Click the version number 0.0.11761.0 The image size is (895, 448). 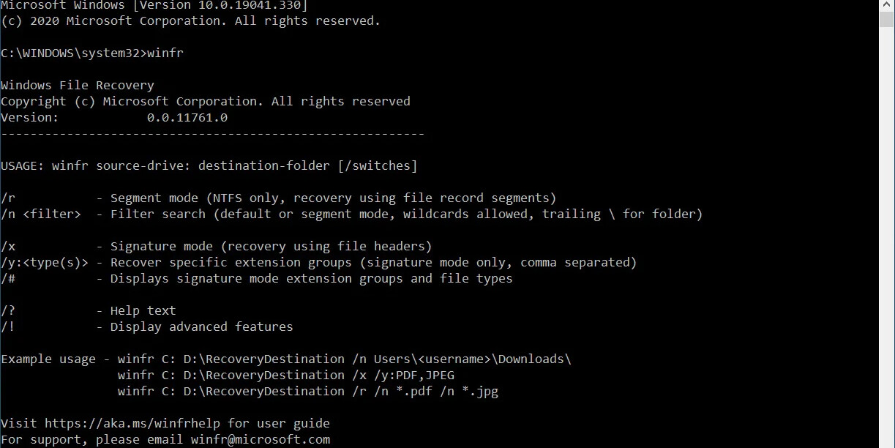pos(187,117)
